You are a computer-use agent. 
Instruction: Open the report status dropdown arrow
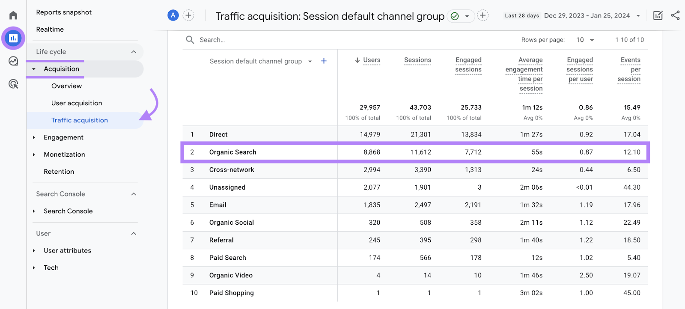467,16
